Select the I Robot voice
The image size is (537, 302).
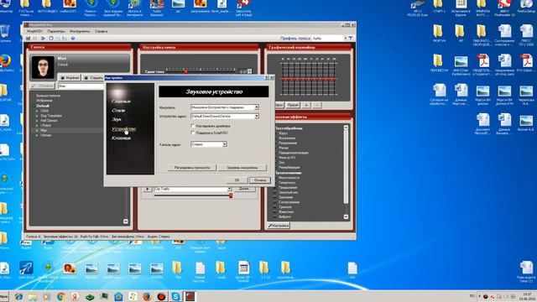(x=46, y=125)
